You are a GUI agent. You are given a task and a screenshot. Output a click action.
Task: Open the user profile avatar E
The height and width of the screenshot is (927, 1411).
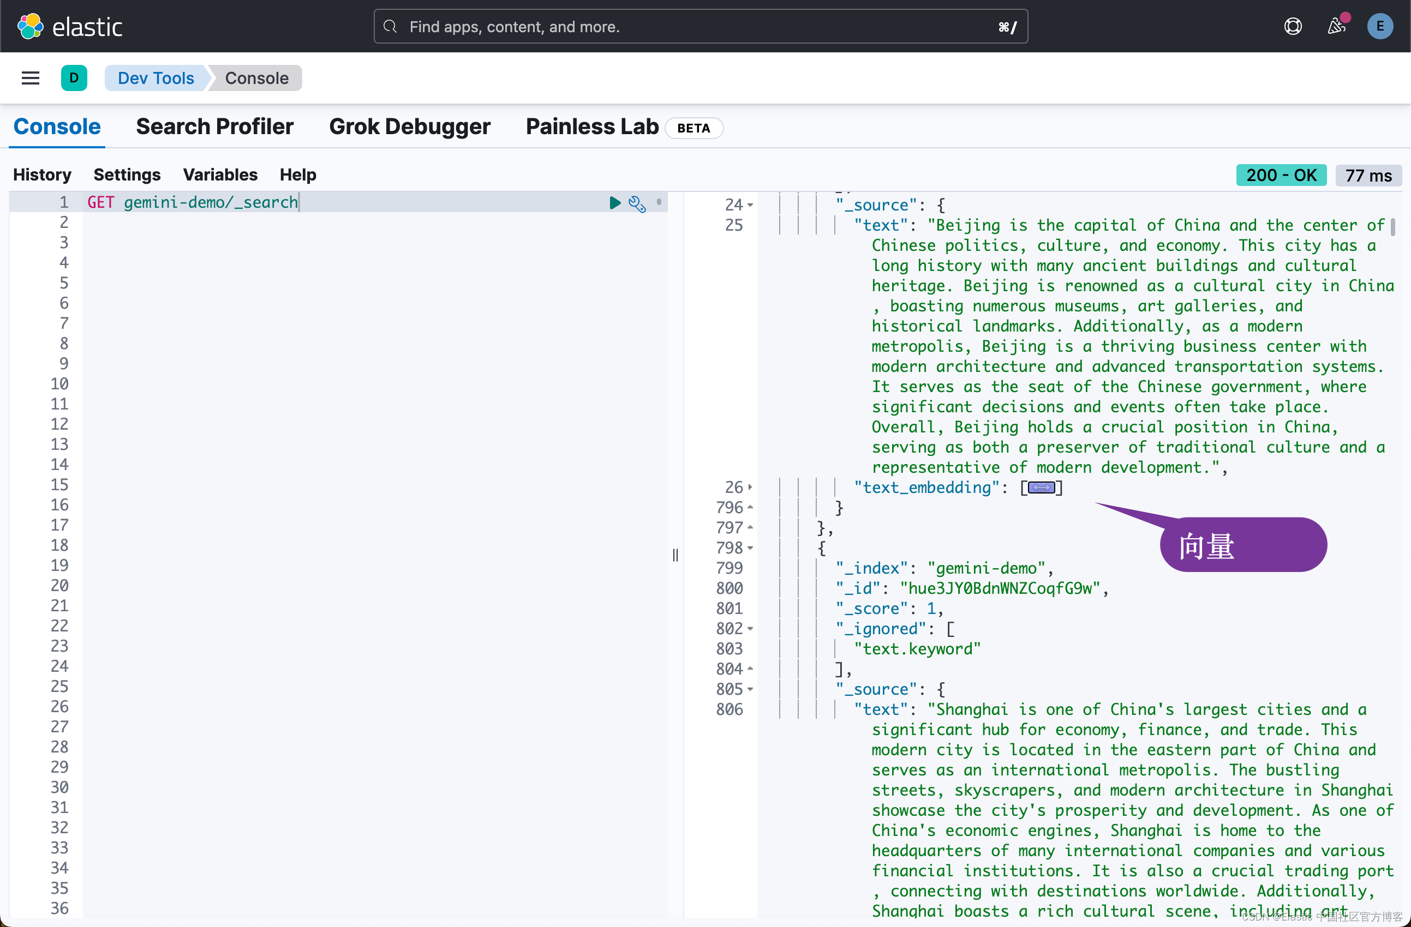[1380, 26]
